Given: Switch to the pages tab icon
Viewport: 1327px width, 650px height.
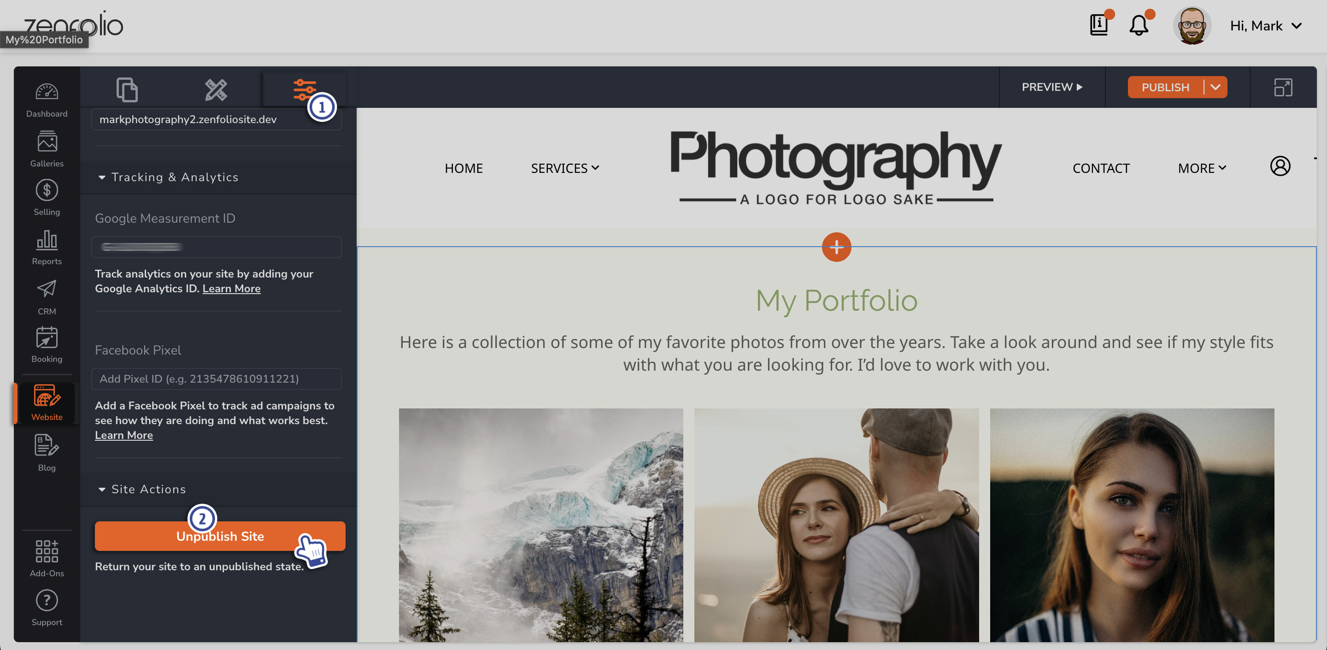Looking at the screenshot, I should click(127, 89).
